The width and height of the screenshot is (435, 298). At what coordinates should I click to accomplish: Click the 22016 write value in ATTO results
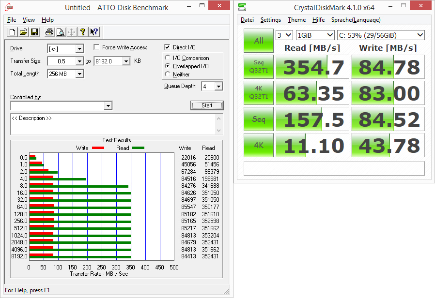(188, 158)
